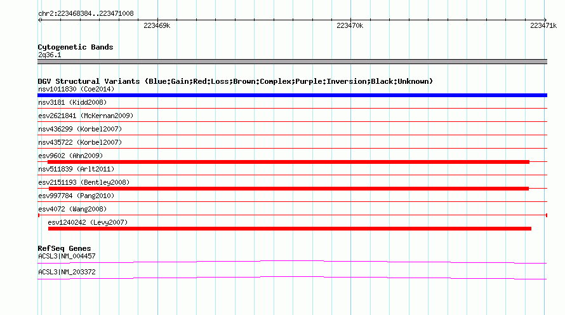Open the esv9602 (Ahn2009) variant label
The image size is (565, 315).
point(70,156)
